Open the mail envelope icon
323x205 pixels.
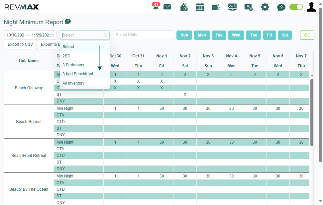click(x=167, y=7)
